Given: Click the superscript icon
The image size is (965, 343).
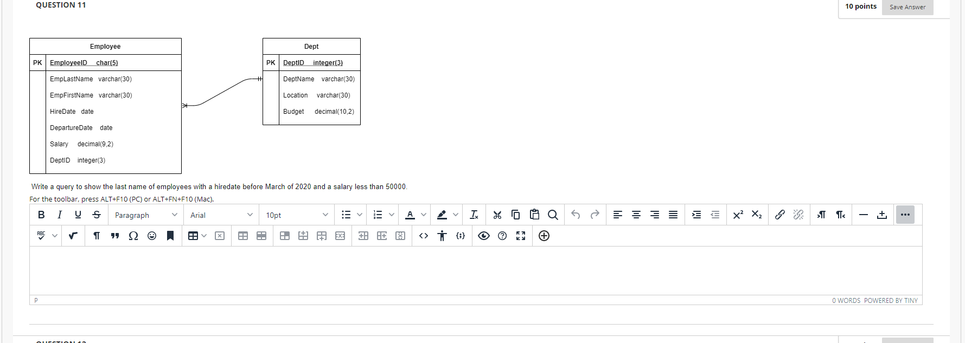Looking at the screenshot, I should tap(738, 215).
